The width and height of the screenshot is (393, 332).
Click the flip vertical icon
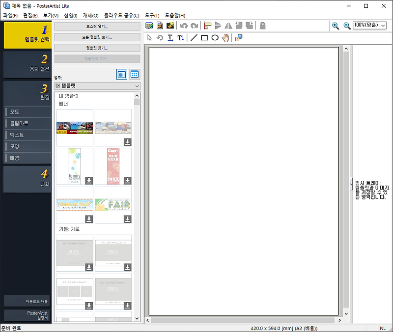tap(218, 26)
